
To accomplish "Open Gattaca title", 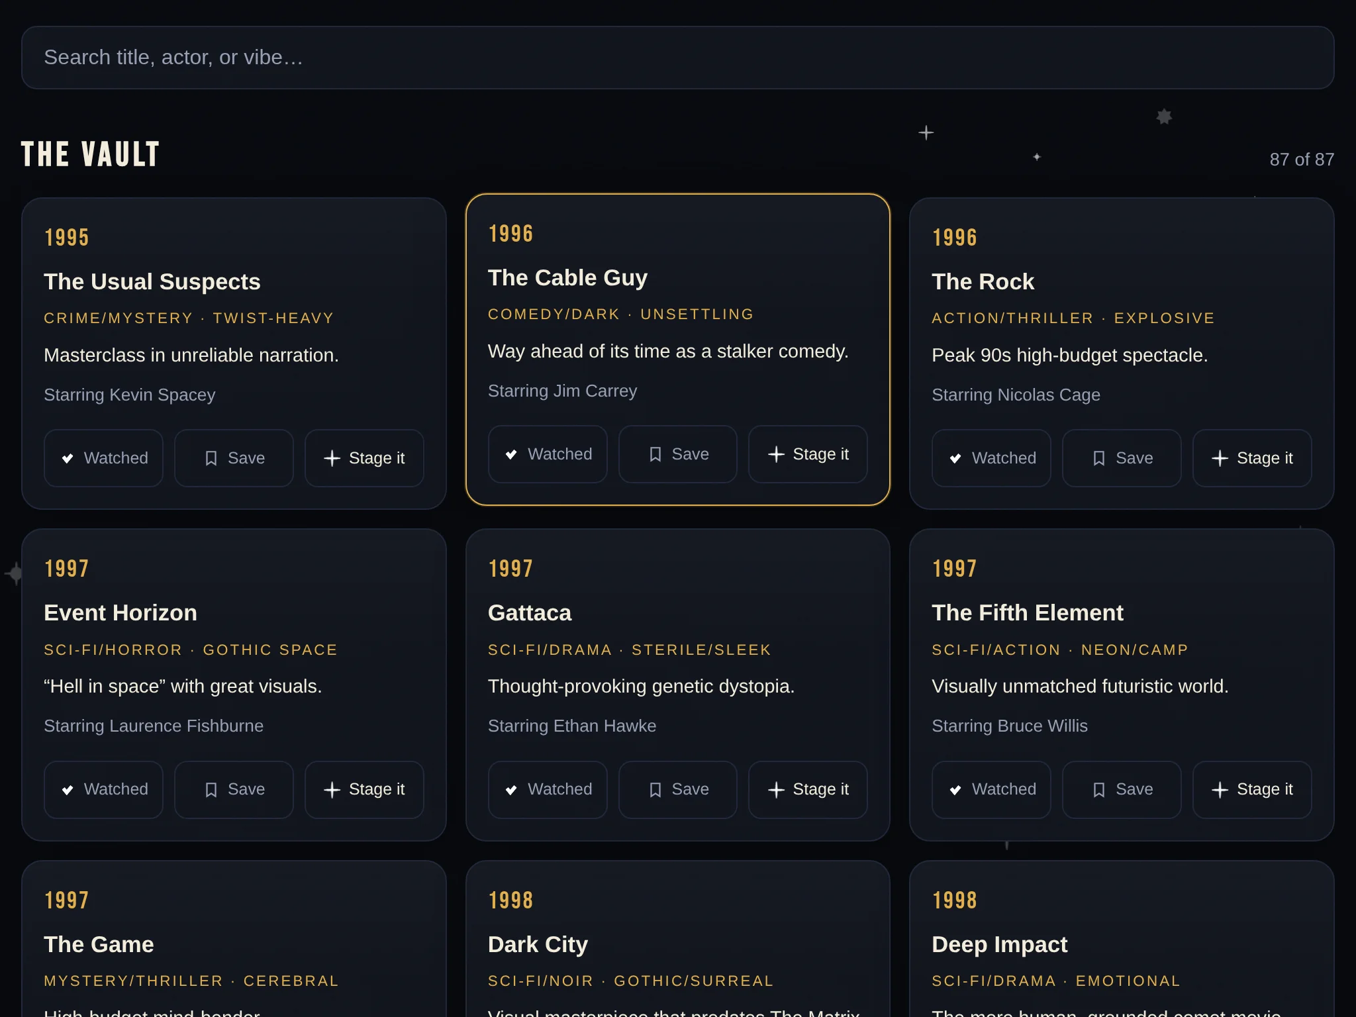I will pos(530,612).
